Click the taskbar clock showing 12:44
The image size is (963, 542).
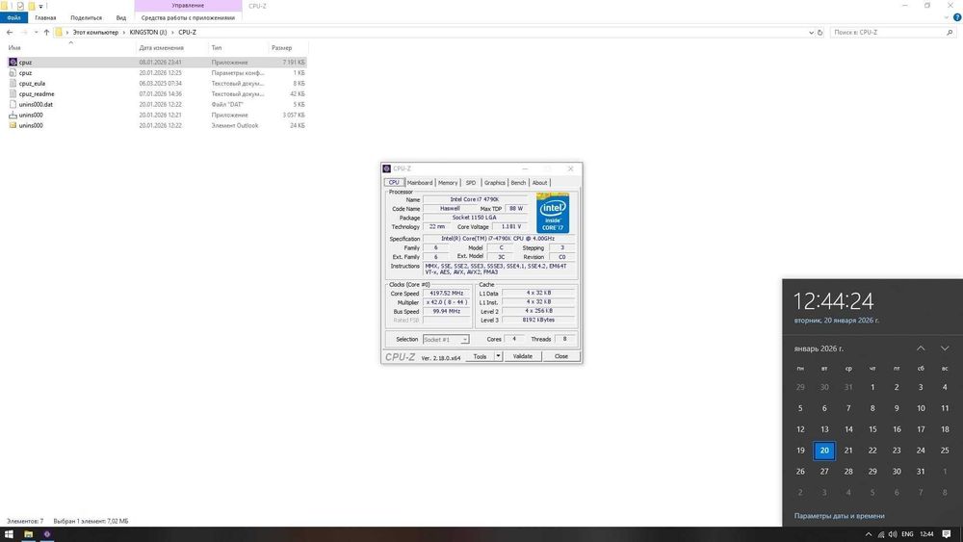pos(926,534)
